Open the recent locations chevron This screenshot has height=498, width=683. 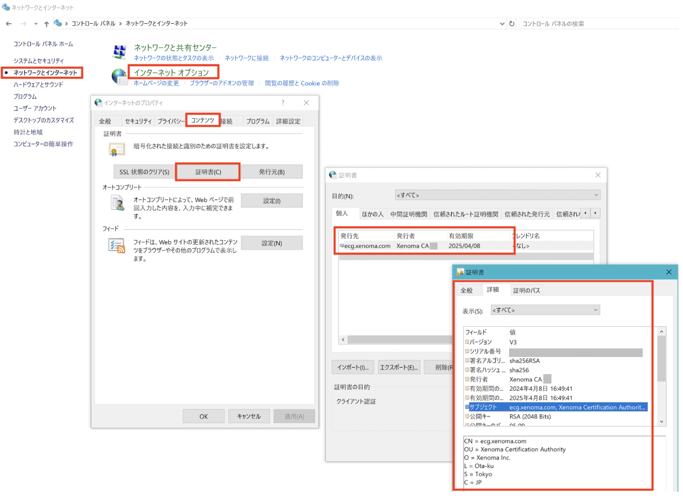(36, 24)
